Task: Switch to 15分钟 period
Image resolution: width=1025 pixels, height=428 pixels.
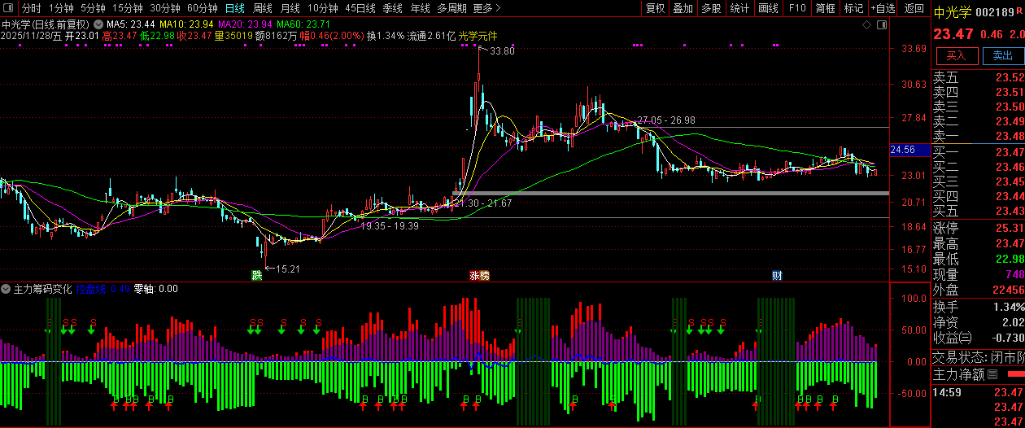Action: coord(128,8)
